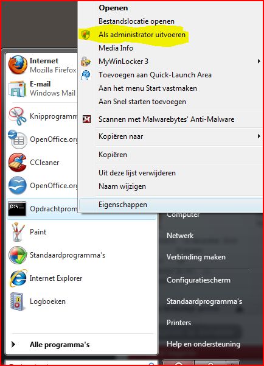Open the Knipprogramma scissors icon
This screenshot has width=264, height=366.
[x=17, y=116]
